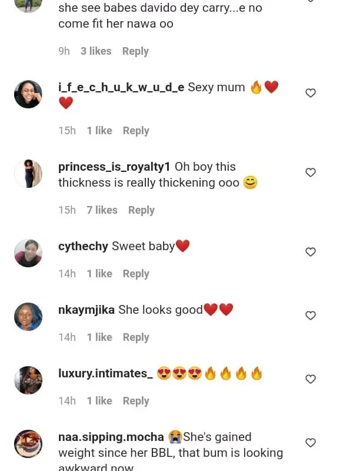The width and height of the screenshot is (353, 471).
Task: Open username link princess_is_royalty1
Action: pyautogui.click(x=114, y=167)
